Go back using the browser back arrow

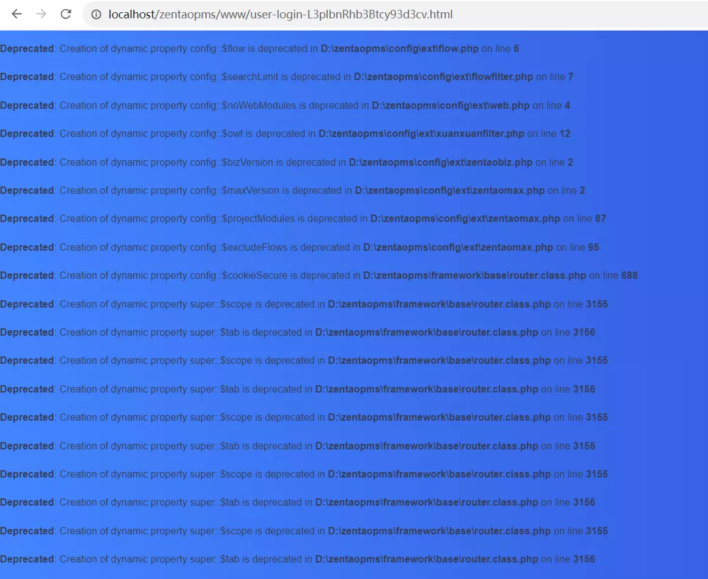click(x=17, y=14)
